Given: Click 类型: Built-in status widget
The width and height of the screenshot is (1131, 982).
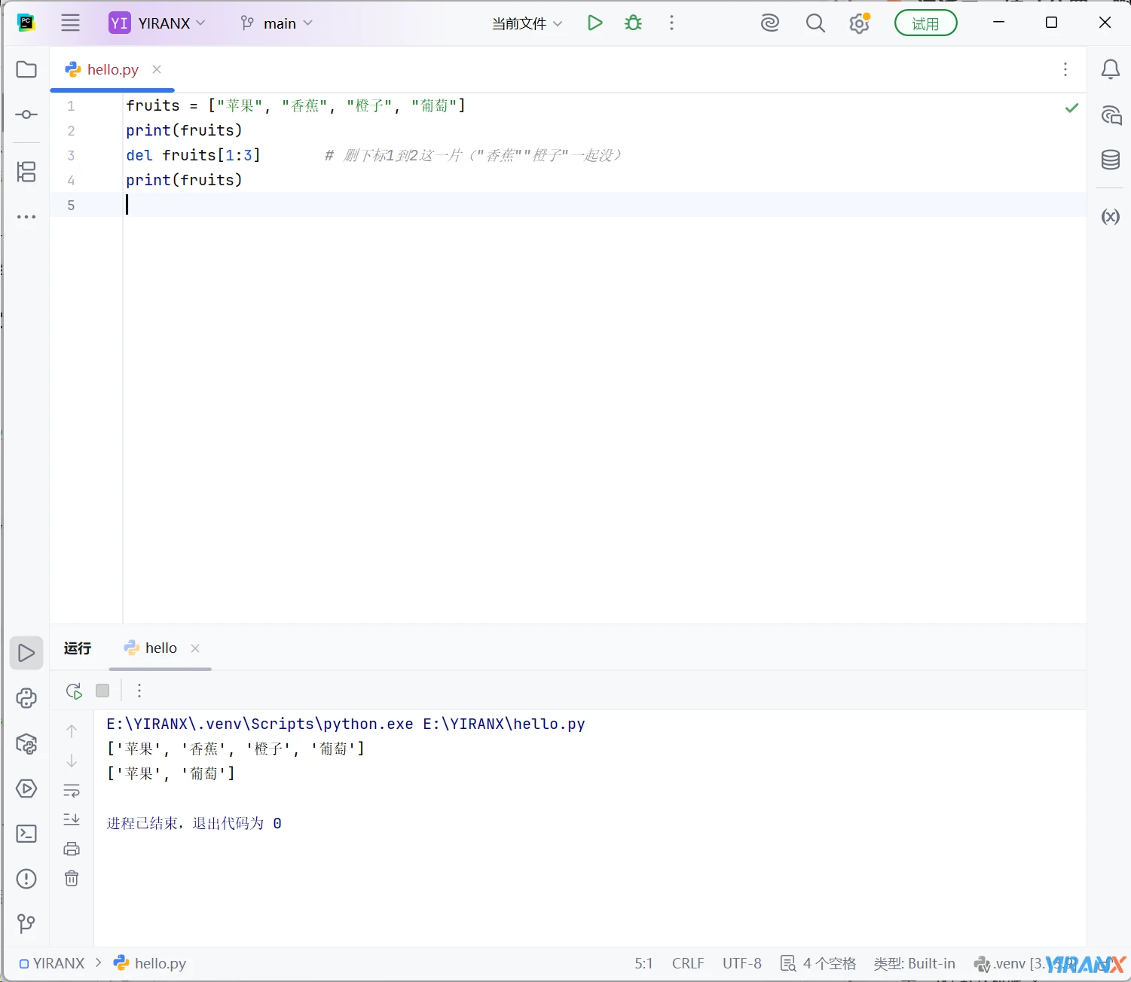Looking at the screenshot, I should click(x=914, y=963).
